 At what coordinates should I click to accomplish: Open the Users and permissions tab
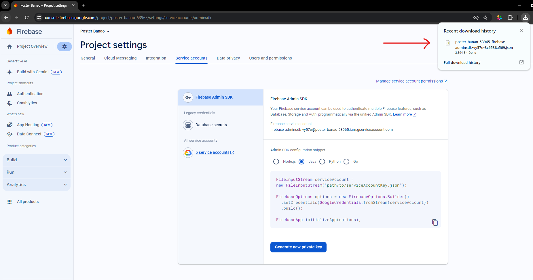point(270,58)
